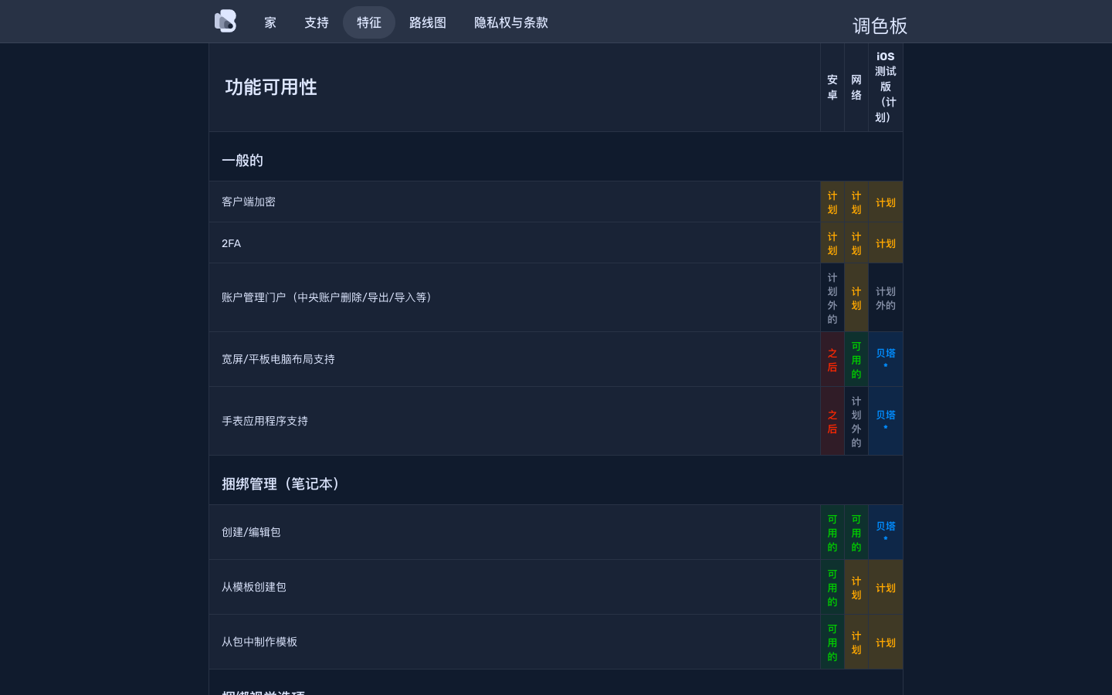The height and width of the screenshot is (695, 1112).
Task: Click the 账户管理门户 row label
Action: [329, 297]
